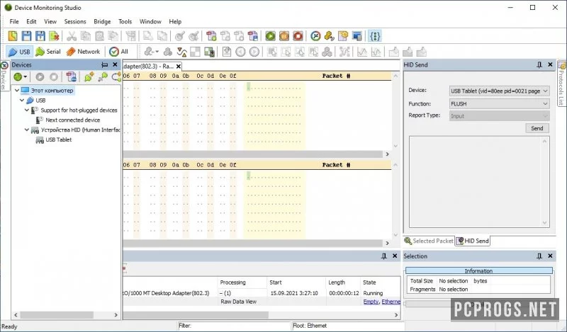Click the yellow gears icon
This screenshot has height=332, width=567.
point(329,36)
